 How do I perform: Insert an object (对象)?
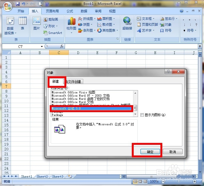165,24
